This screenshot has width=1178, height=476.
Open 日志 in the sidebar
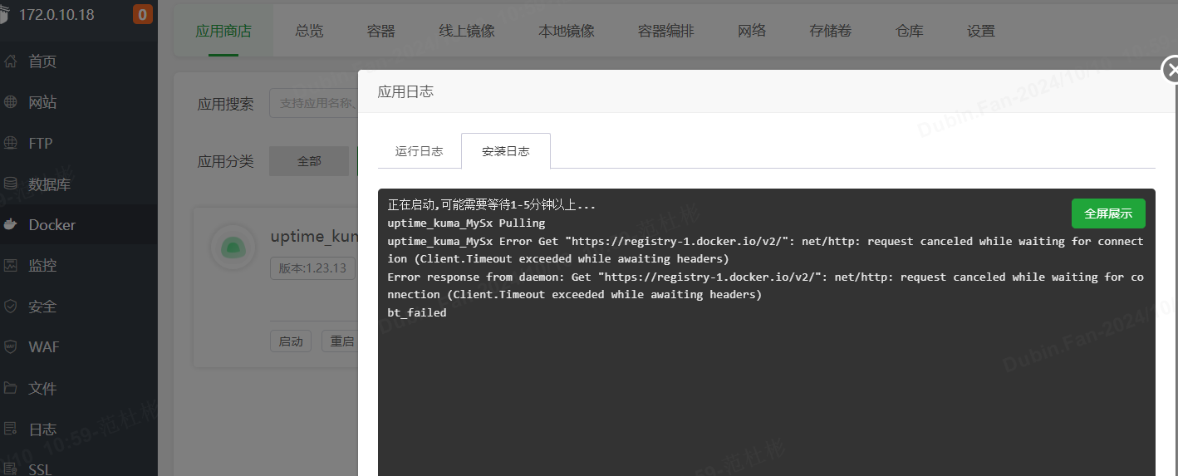pos(42,429)
